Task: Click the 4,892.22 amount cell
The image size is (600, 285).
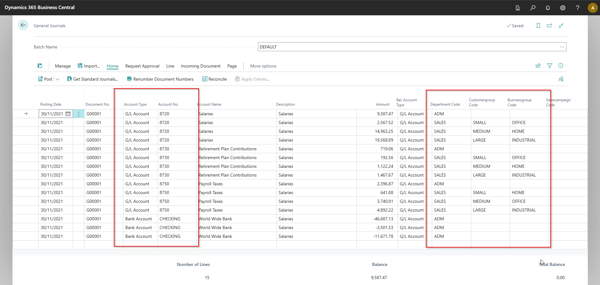Action: tap(377, 210)
